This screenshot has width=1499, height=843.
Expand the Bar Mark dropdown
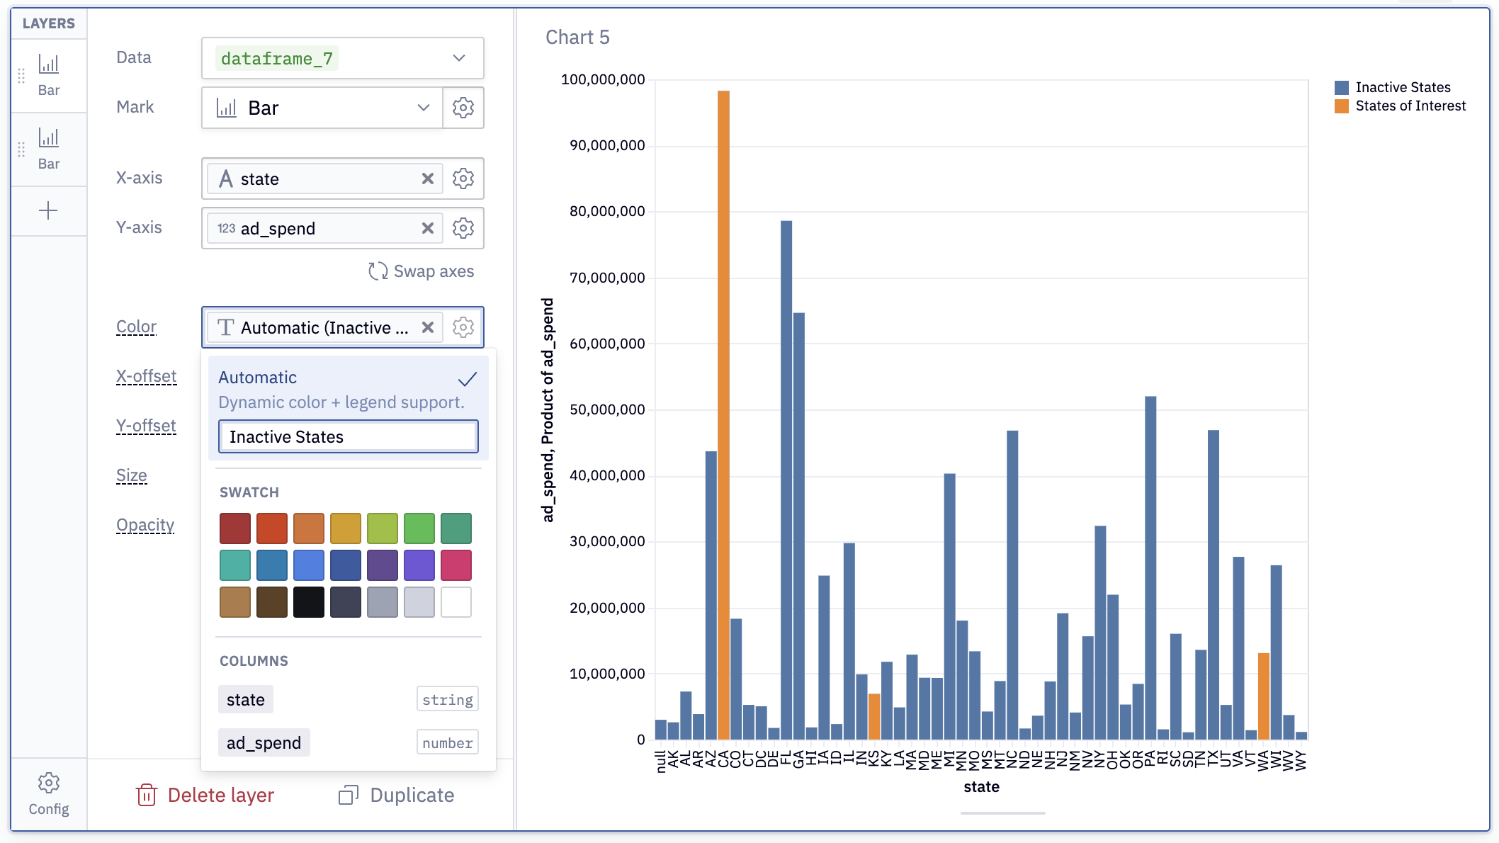tap(322, 108)
